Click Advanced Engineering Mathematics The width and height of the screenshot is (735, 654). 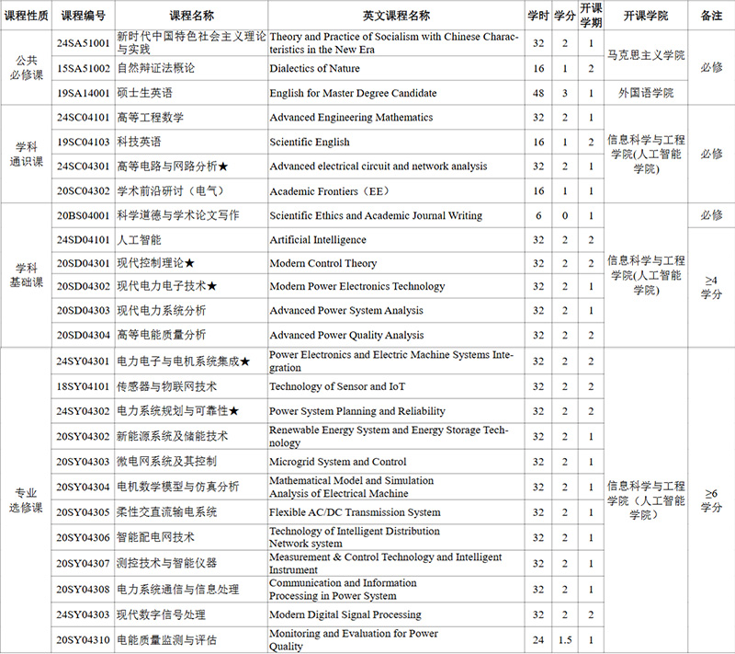click(x=351, y=118)
